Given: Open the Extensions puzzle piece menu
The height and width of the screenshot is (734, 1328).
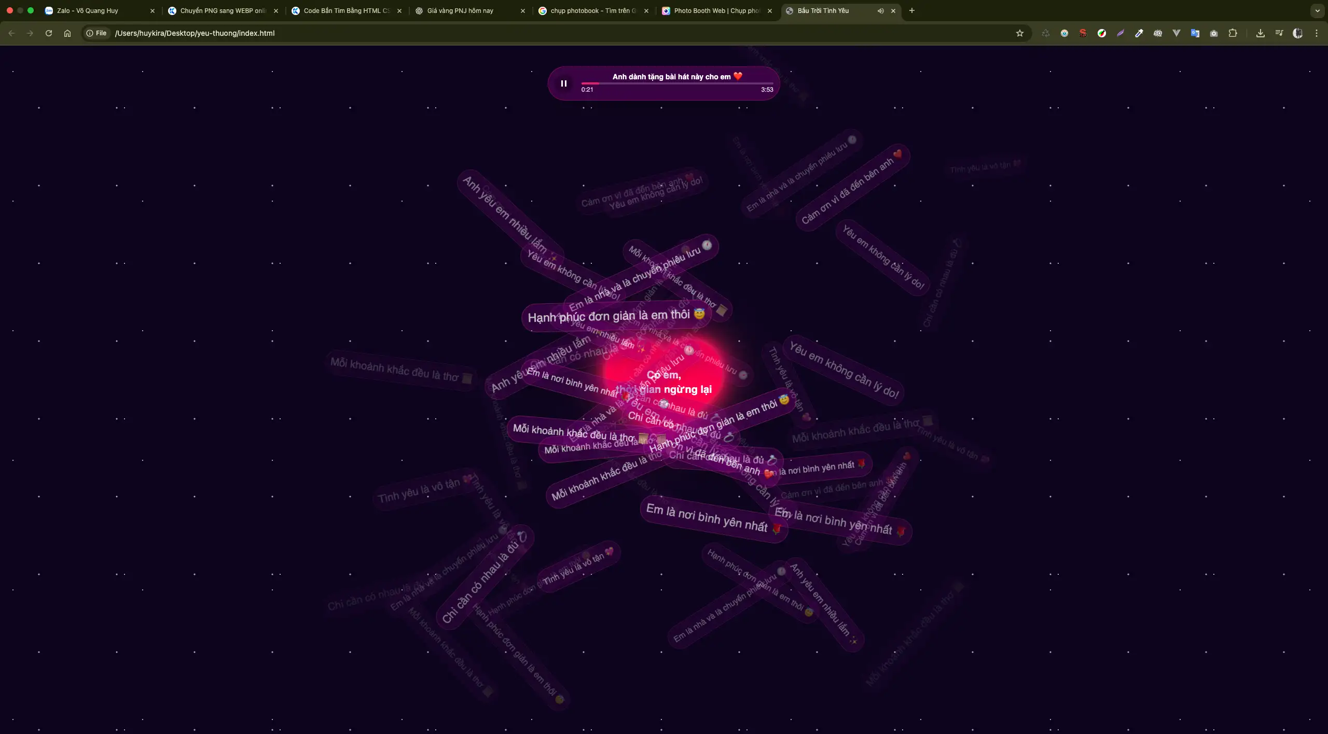Looking at the screenshot, I should [x=1233, y=33].
